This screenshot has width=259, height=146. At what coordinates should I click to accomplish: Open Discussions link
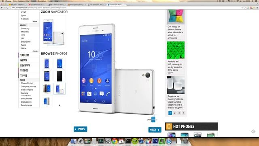26,102
